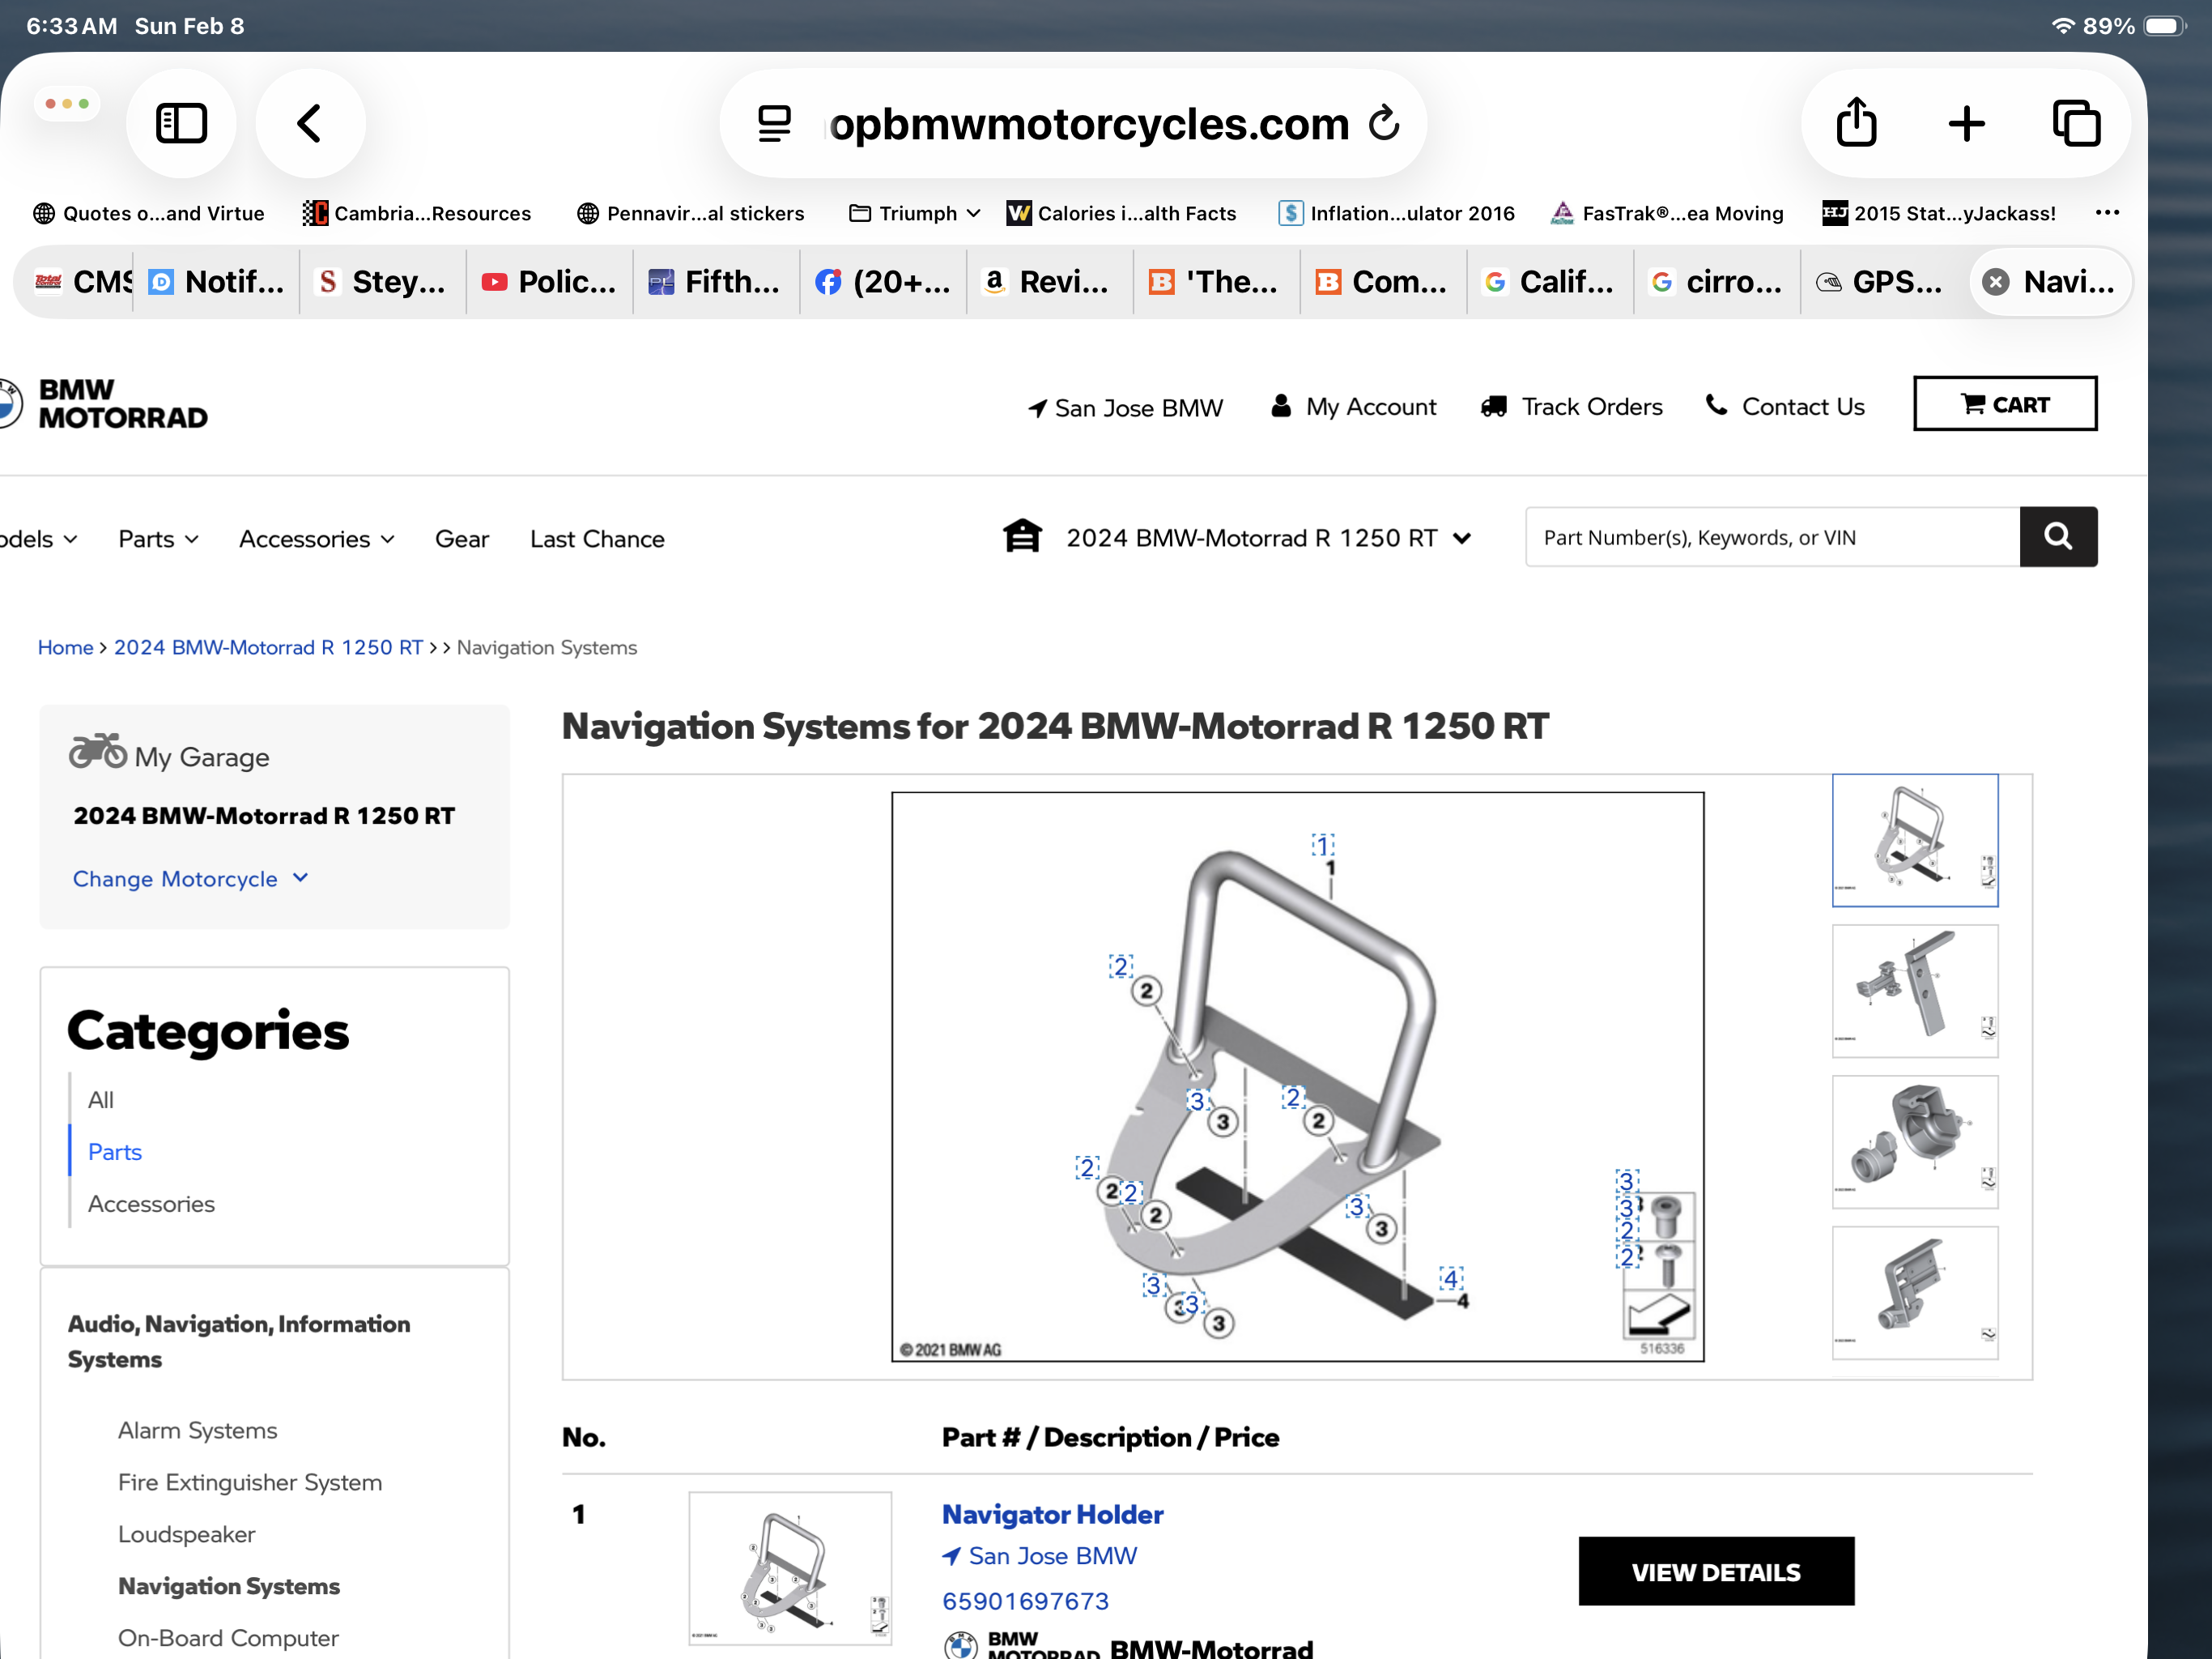Image resolution: width=2212 pixels, height=1659 pixels.
Task: Open Loudspeaker subcategory
Action: tap(186, 1534)
